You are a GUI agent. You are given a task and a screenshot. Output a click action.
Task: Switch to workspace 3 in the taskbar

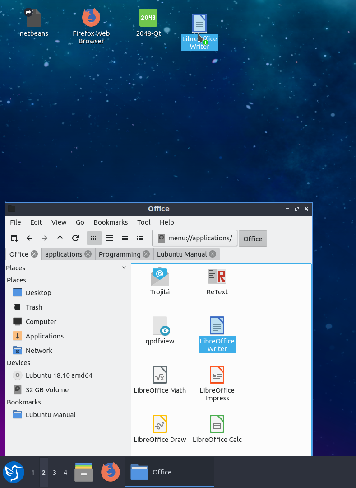tap(55, 473)
